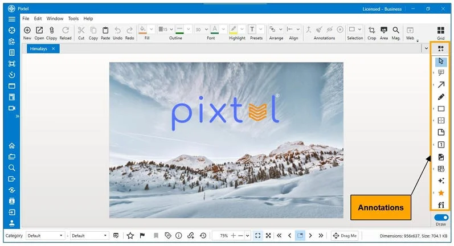This screenshot has height=246, width=454.
Task: Open the Tools menu
Action: pyautogui.click(x=73, y=19)
